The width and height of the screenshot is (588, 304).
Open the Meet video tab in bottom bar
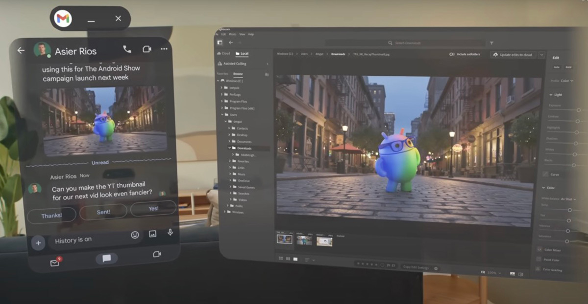157,254
